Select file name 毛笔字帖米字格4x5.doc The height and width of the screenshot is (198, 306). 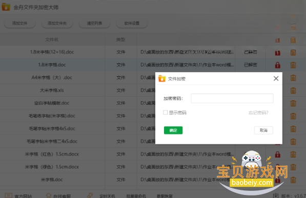(x=52, y=128)
